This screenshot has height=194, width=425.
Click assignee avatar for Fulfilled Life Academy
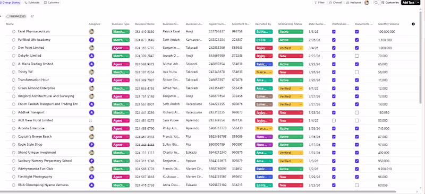(x=91, y=40)
